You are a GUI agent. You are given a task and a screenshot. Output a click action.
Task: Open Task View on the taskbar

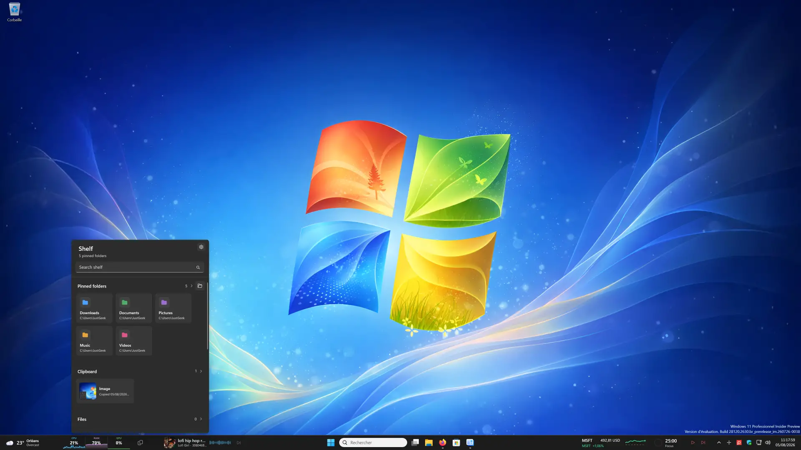pyautogui.click(x=415, y=442)
